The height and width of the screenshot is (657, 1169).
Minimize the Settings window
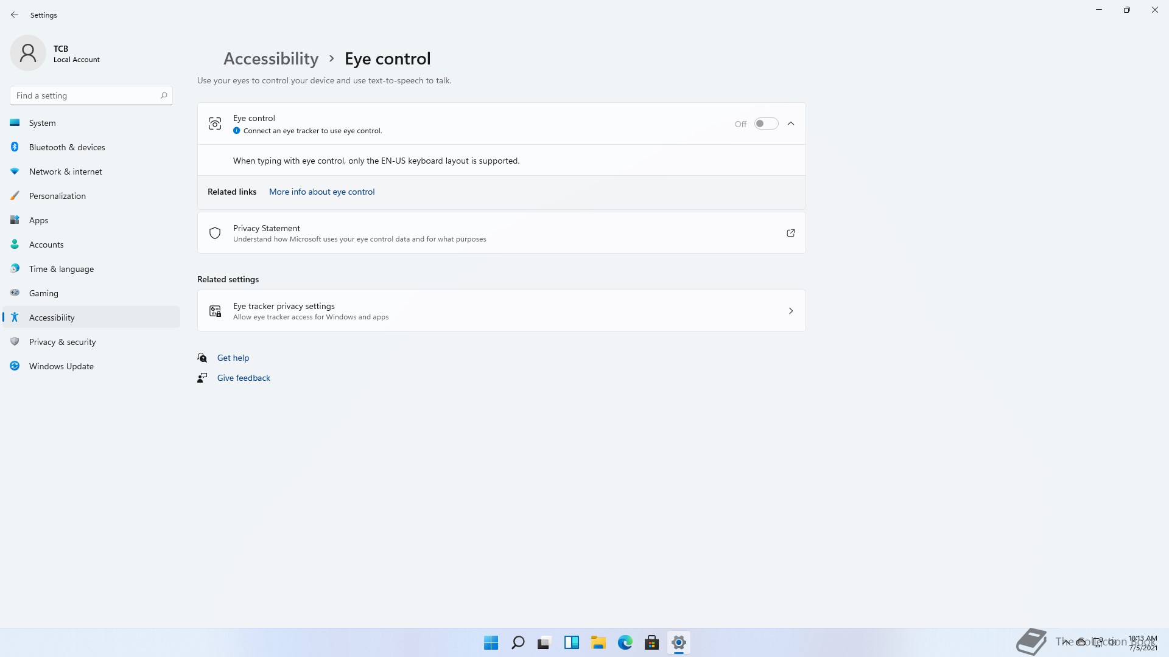tap(1099, 10)
